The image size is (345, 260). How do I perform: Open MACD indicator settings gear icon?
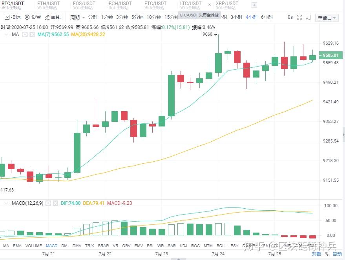[48, 203]
